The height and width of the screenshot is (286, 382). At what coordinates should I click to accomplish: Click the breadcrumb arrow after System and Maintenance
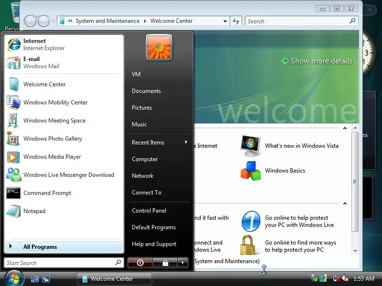145,21
